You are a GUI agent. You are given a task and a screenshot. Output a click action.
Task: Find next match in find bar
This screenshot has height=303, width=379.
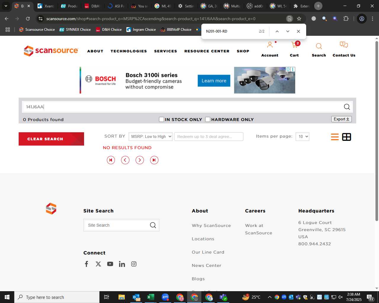(x=288, y=31)
